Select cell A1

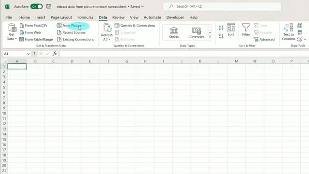pos(17,67)
